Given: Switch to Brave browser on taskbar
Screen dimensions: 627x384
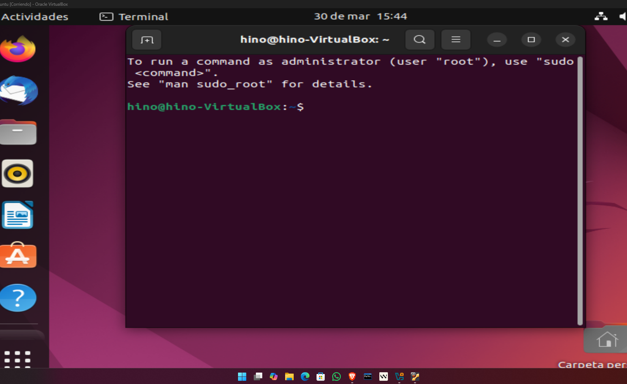Looking at the screenshot, I should click(x=352, y=377).
